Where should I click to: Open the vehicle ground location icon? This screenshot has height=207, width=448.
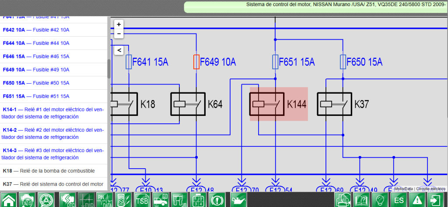pyautogui.click(x=161, y=200)
